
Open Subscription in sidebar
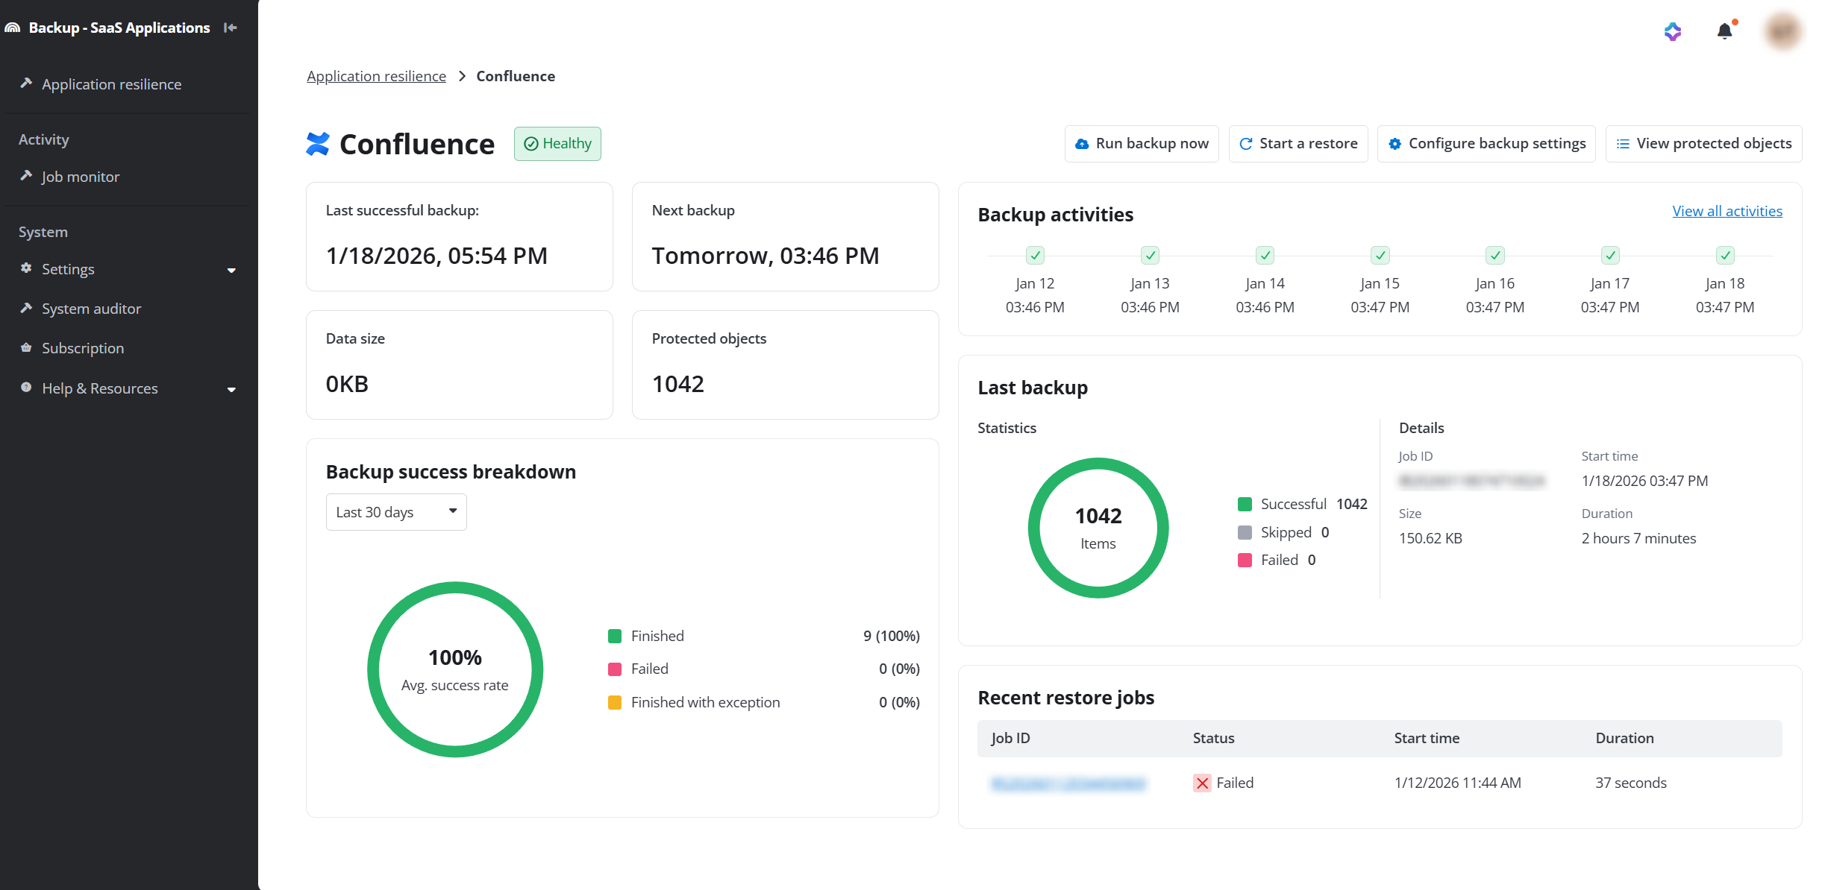pos(83,348)
